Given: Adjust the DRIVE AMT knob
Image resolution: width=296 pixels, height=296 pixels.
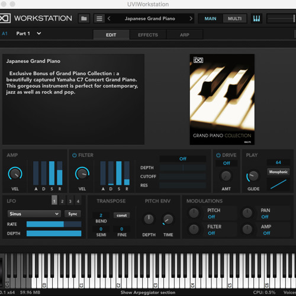Looking at the screenshot, I should (226, 176).
